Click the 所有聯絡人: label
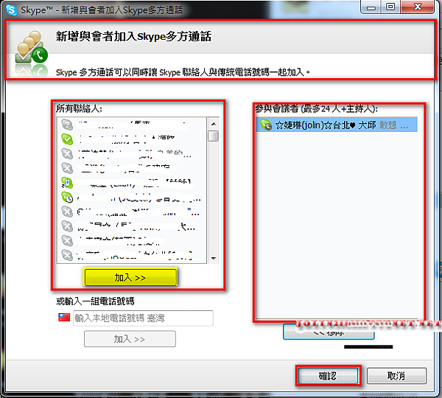The image size is (442, 398). (x=80, y=108)
